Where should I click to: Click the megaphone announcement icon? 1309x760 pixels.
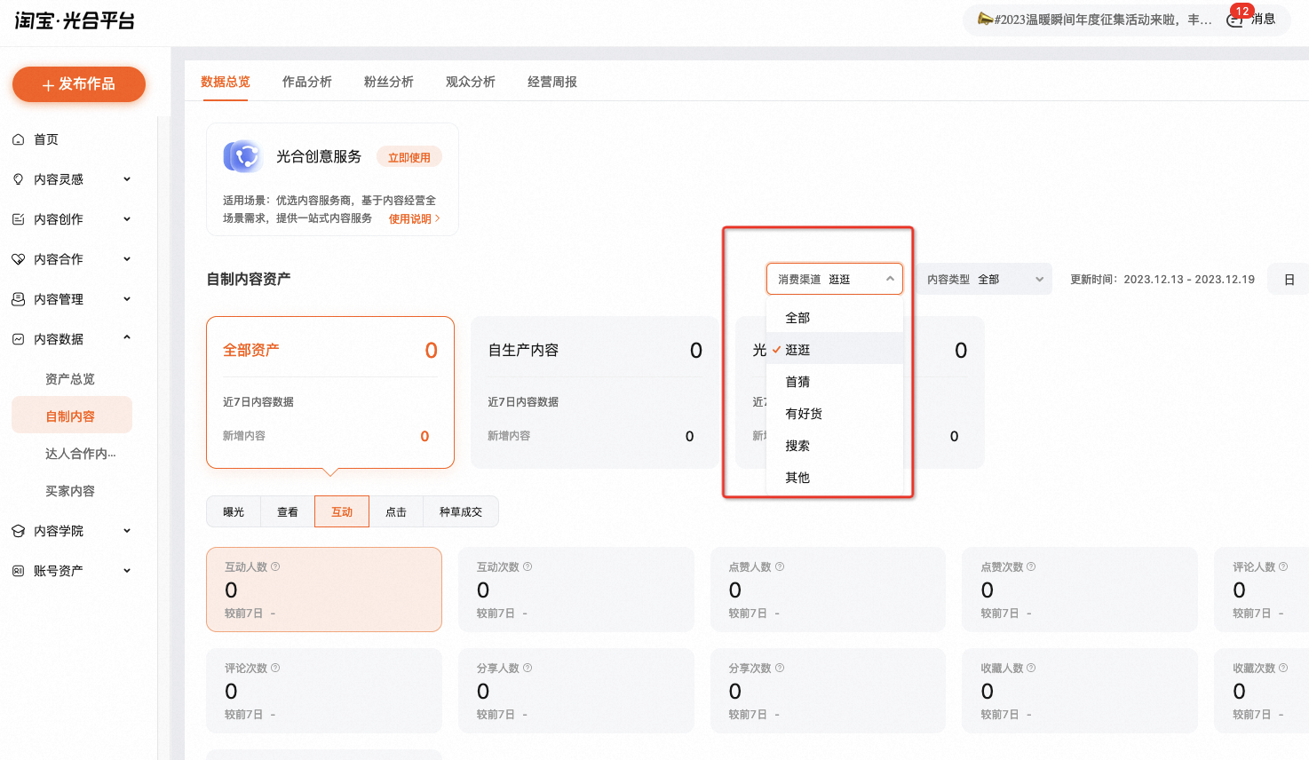(x=985, y=19)
